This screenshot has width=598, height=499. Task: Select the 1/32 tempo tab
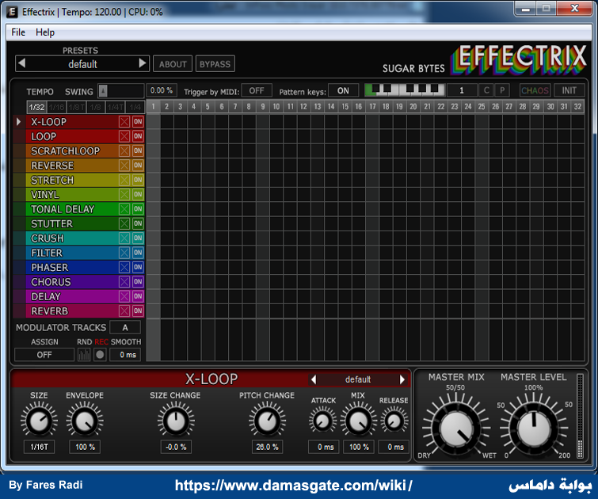point(37,107)
